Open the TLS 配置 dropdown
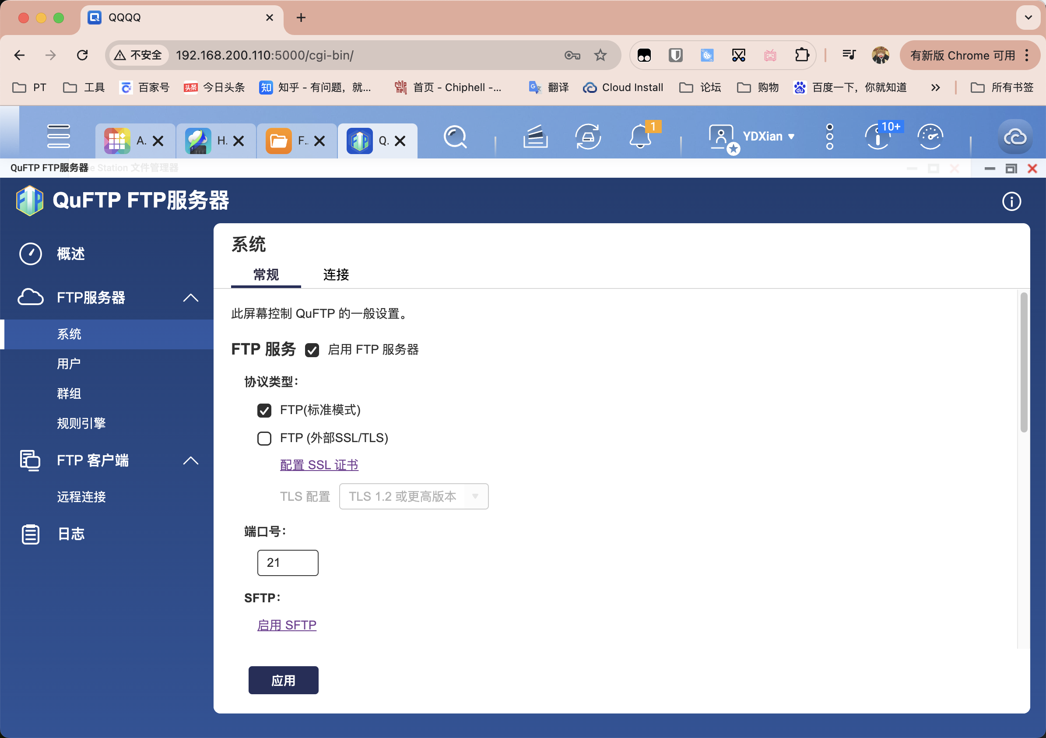The image size is (1046, 738). tap(414, 496)
